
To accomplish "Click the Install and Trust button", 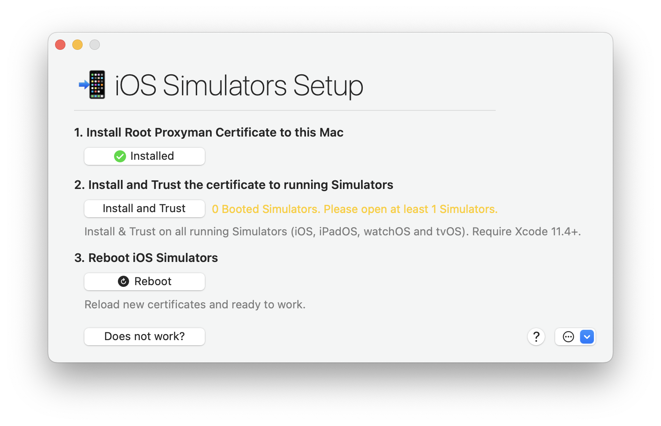I will click(144, 208).
